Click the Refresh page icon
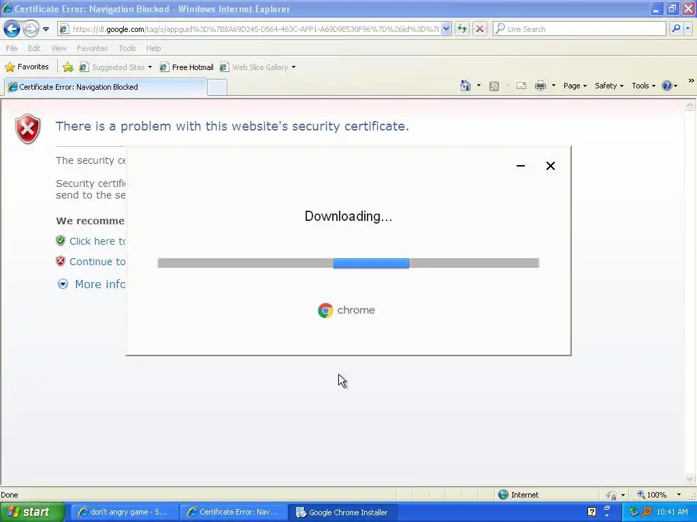697x522 pixels. (462, 29)
